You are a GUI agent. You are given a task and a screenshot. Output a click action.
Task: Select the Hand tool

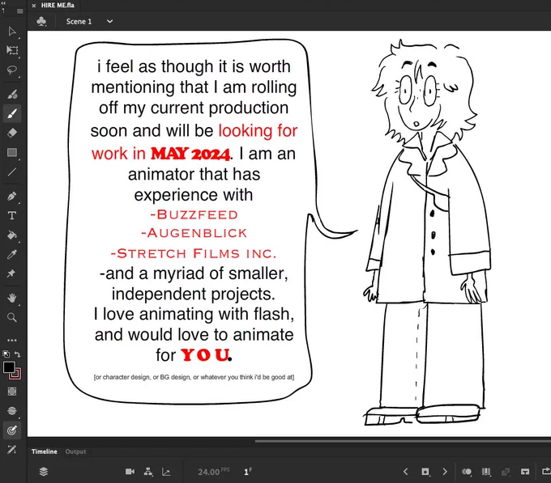point(12,299)
